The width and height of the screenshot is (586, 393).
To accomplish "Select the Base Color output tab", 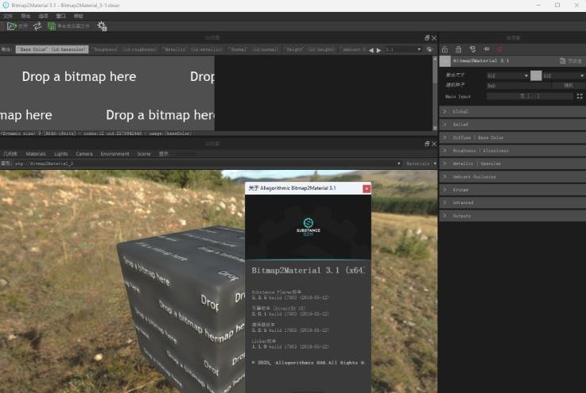I will (52, 49).
